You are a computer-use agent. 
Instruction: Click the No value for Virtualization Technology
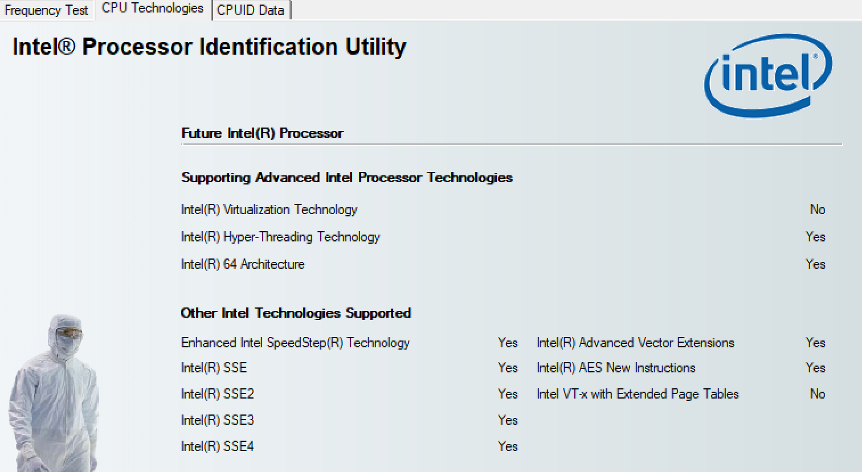coord(818,210)
